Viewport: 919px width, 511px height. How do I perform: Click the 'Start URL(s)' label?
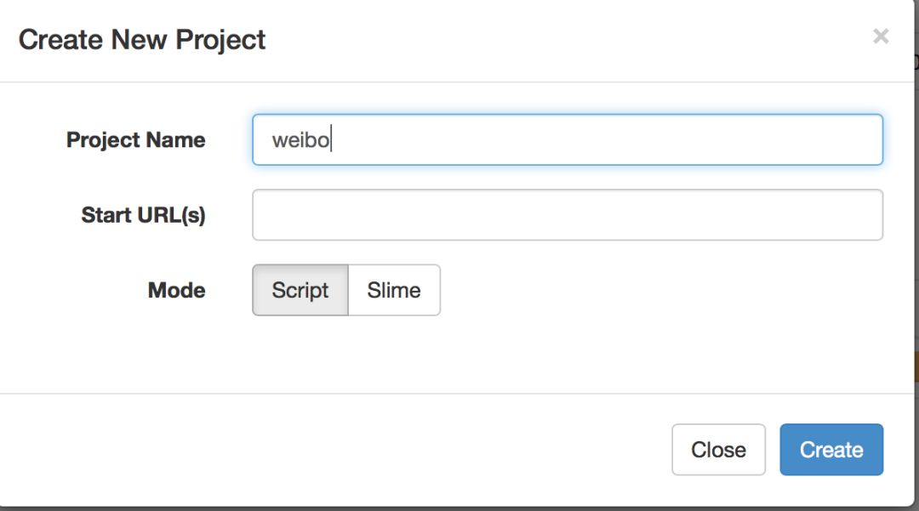pos(143,215)
